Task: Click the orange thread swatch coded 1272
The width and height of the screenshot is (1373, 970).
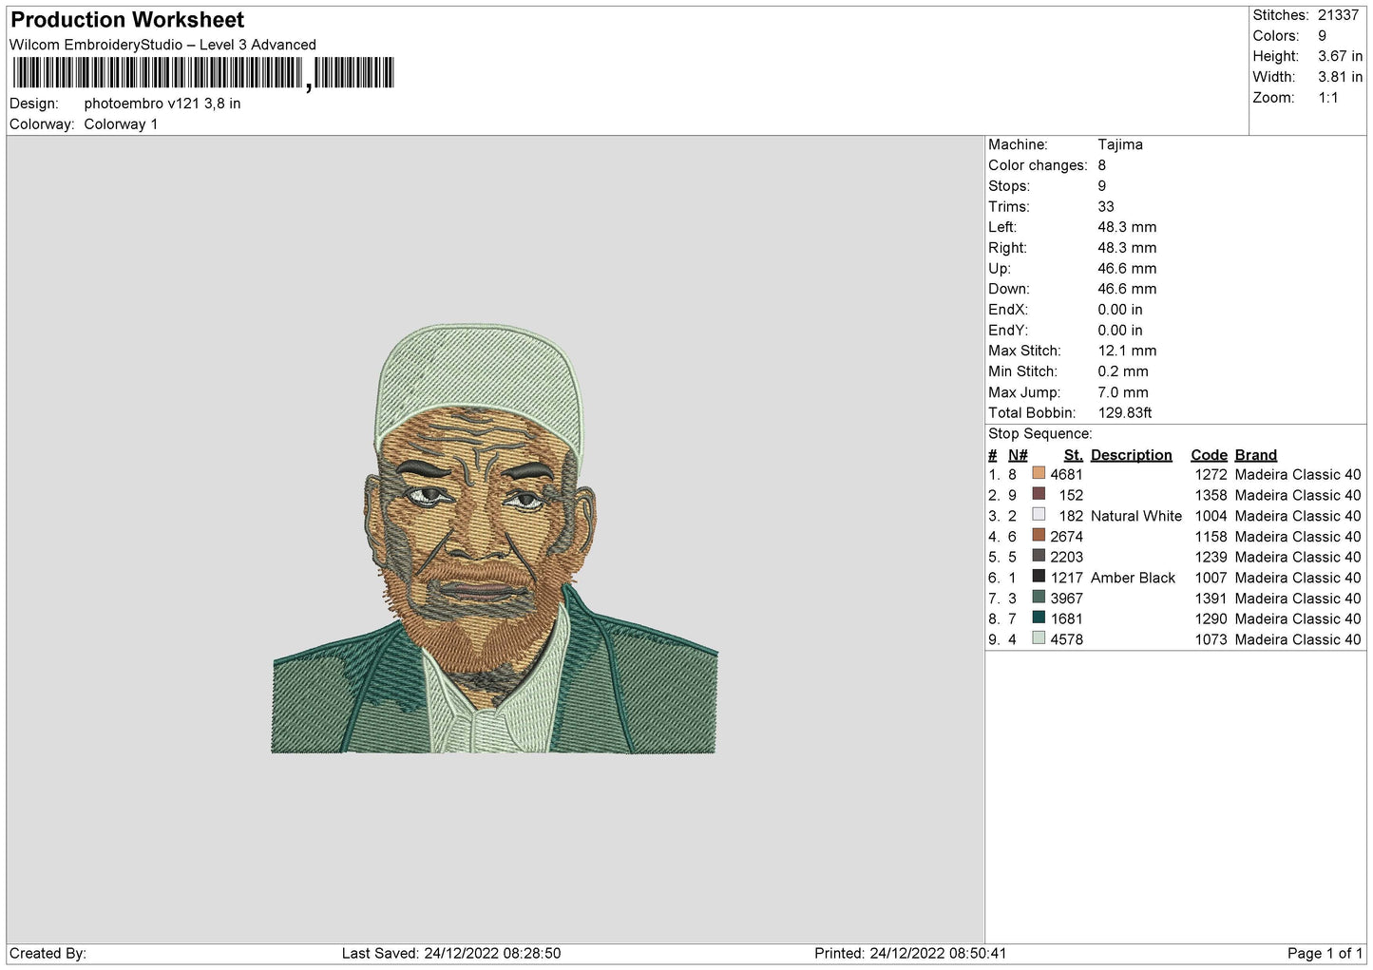Action: (1039, 473)
